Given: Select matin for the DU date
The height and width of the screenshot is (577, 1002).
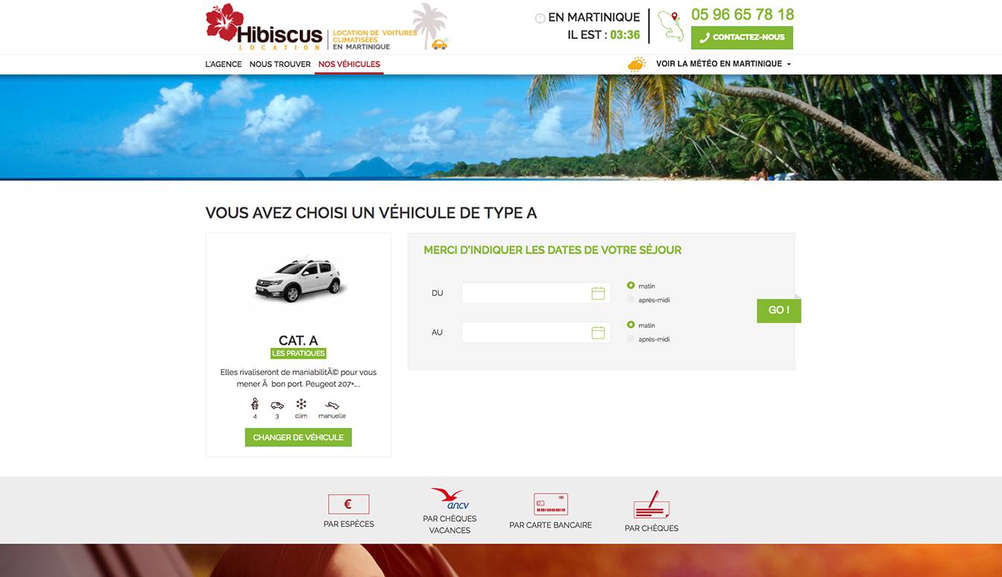Looking at the screenshot, I should tap(631, 286).
